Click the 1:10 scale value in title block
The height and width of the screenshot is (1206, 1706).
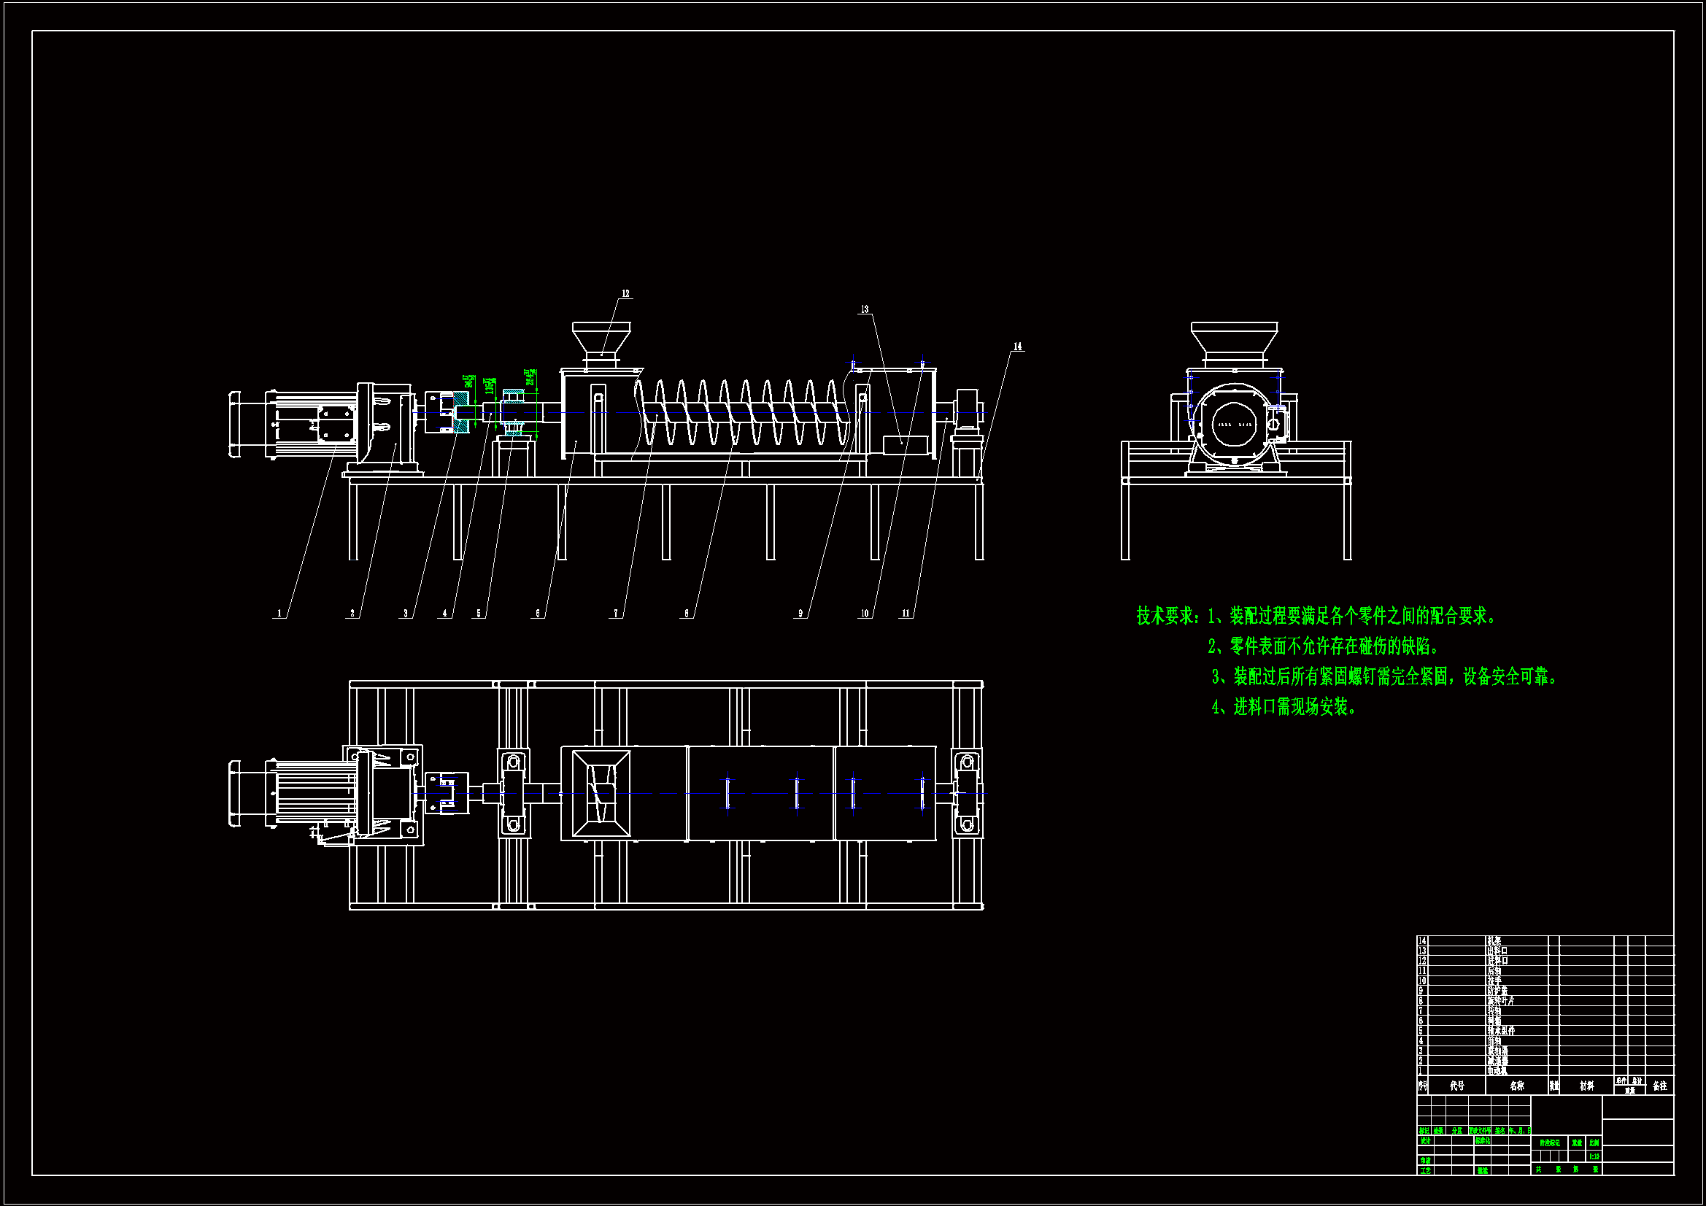coord(1594,1156)
